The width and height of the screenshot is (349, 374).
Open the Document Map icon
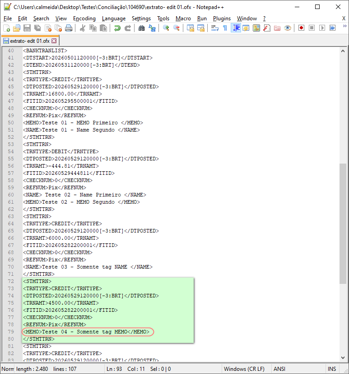coord(256,28)
